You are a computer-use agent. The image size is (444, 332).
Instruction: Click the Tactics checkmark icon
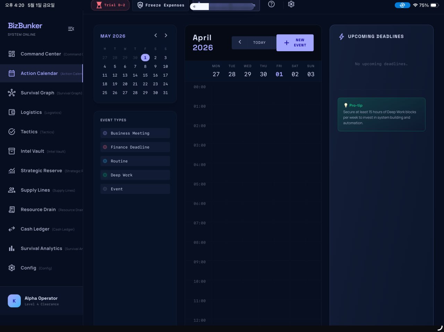pos(12,132)
